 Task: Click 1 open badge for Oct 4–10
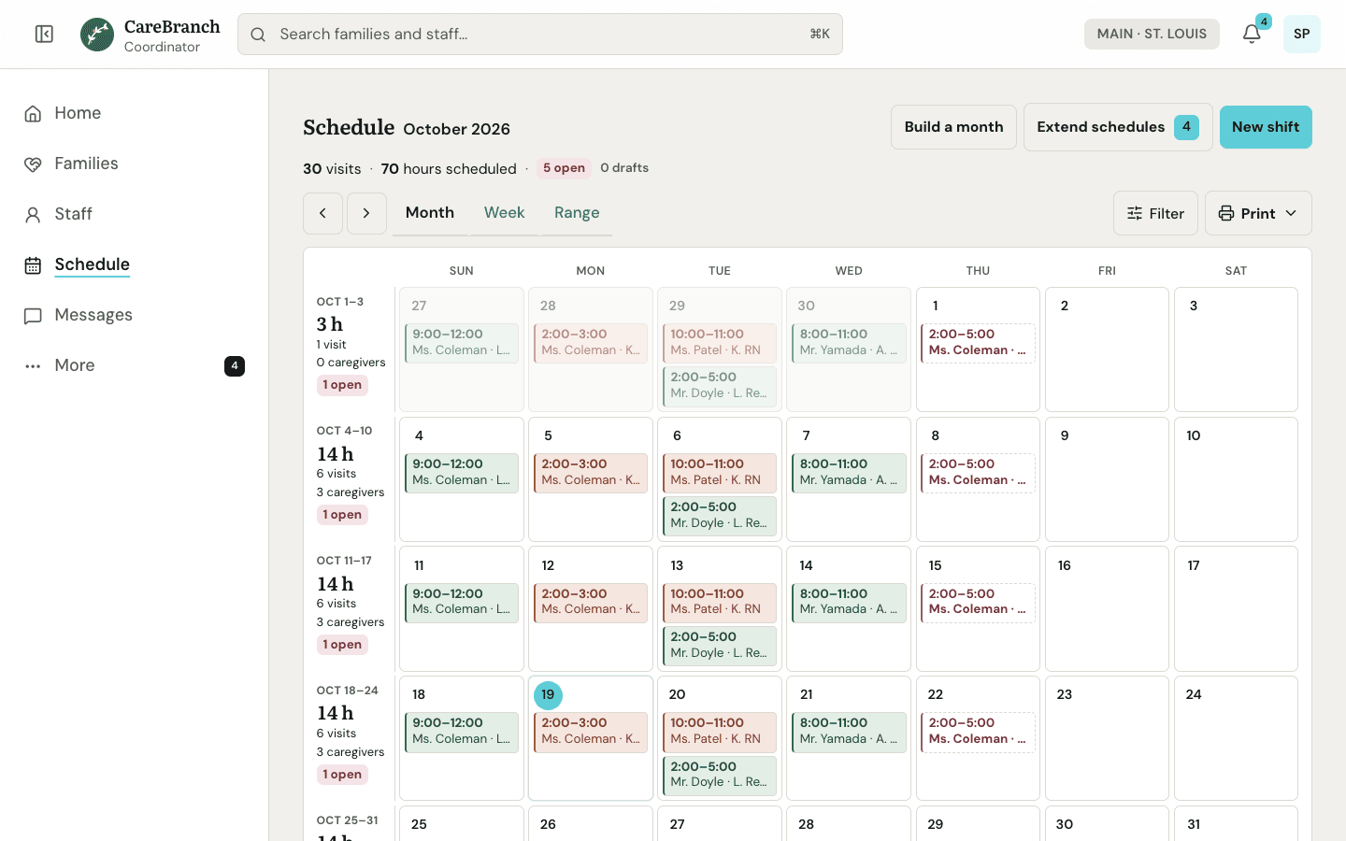[342, 515]
